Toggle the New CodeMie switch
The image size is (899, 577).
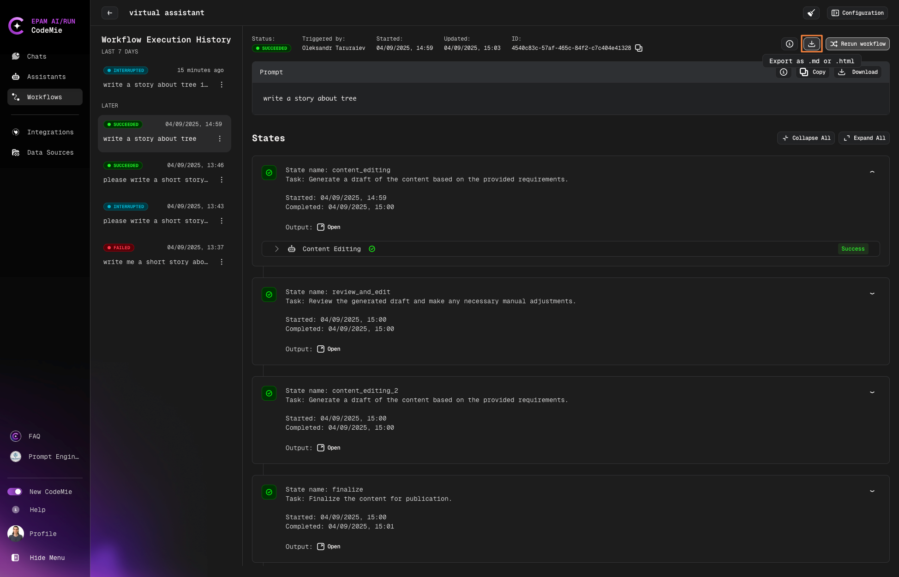tap(15, 492)
